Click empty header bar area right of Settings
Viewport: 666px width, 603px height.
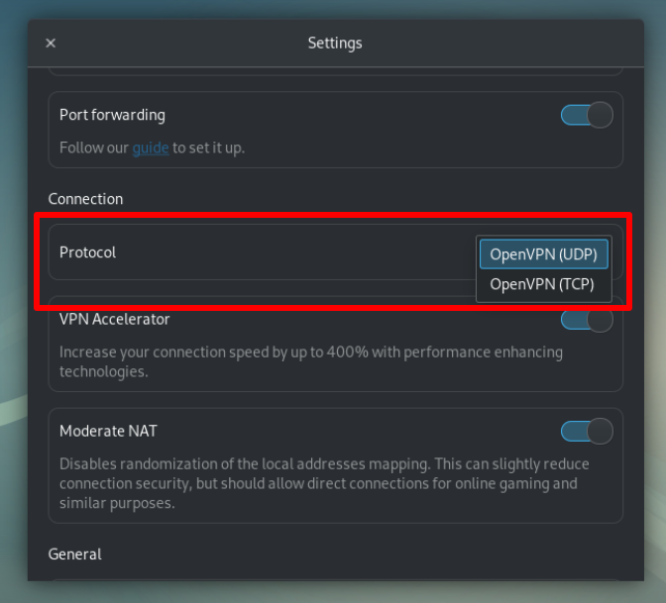point(501,43)
